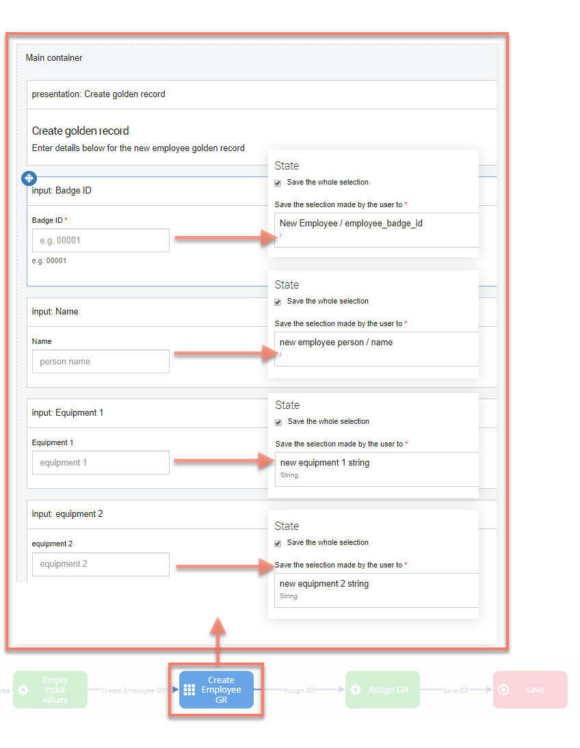Click the Save GR outcome label on connector

click(454, 691)
